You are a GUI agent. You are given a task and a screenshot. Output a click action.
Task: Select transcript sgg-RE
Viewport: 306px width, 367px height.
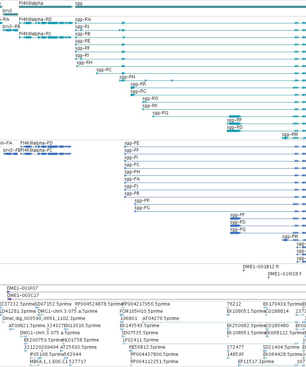pyautogui.click(x=191, y=45)
